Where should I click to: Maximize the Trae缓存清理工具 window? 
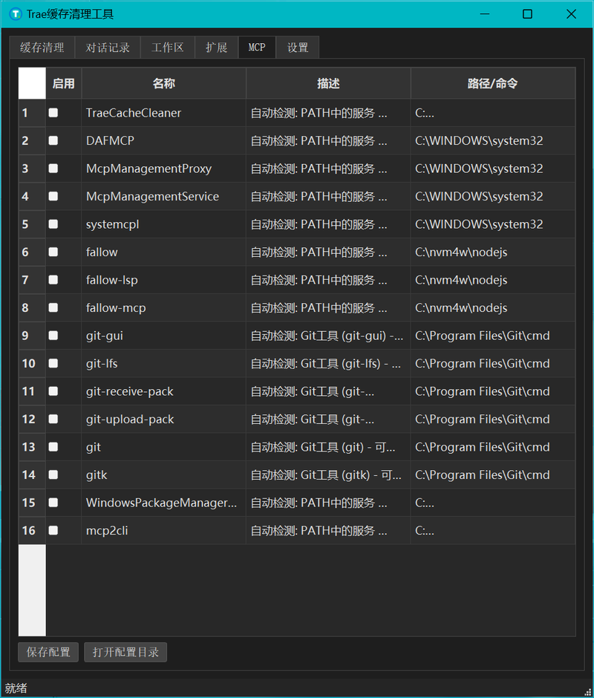coord(527,14)
